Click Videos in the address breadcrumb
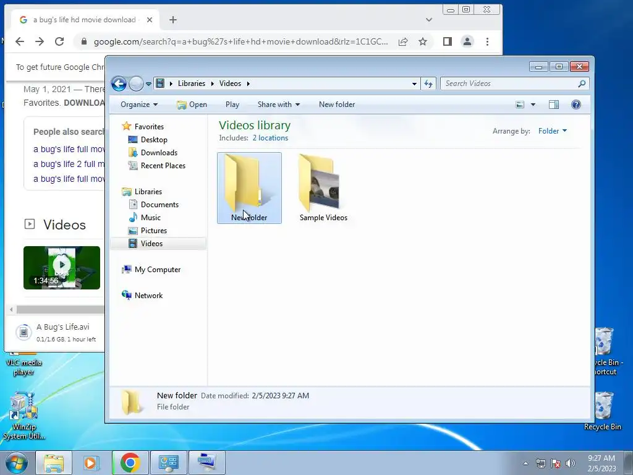This screenshot has width=633, height=475. (x=230, y=83)
